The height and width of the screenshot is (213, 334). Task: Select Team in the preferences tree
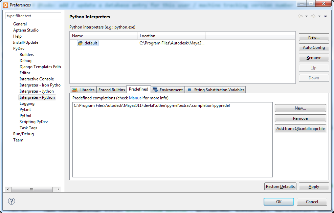coord(18,140)
